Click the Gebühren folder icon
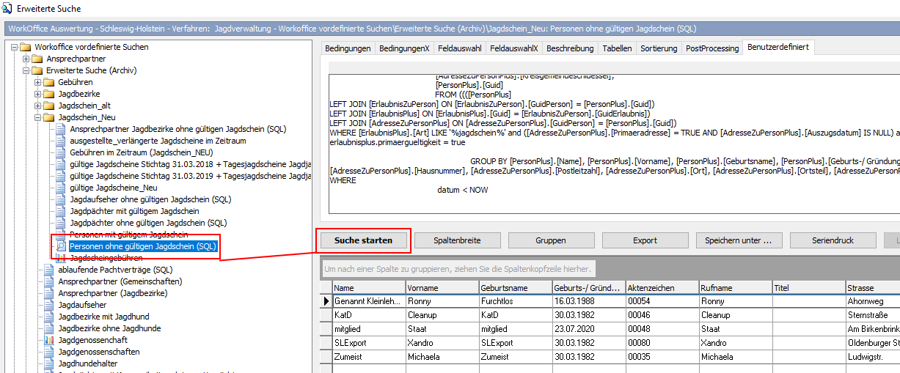 click(50, 82)
